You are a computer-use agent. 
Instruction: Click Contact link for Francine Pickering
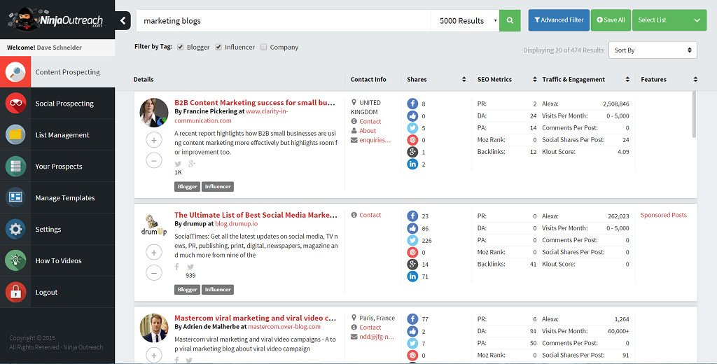tap(370, 121)
